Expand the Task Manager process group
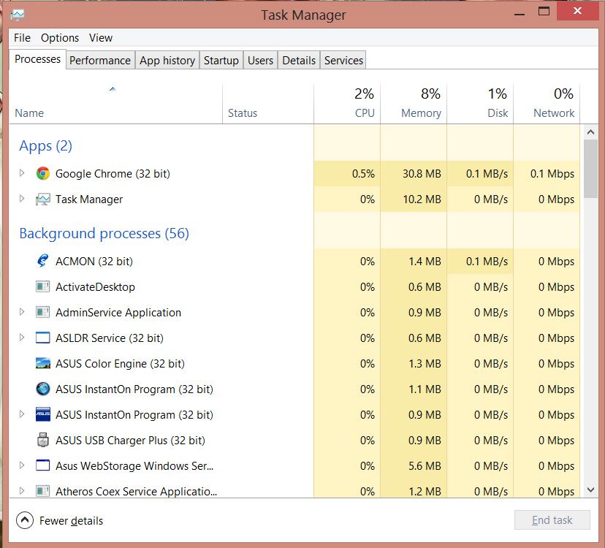The width and height of the screenshot is (605, 548). click(x=22, y=198)
